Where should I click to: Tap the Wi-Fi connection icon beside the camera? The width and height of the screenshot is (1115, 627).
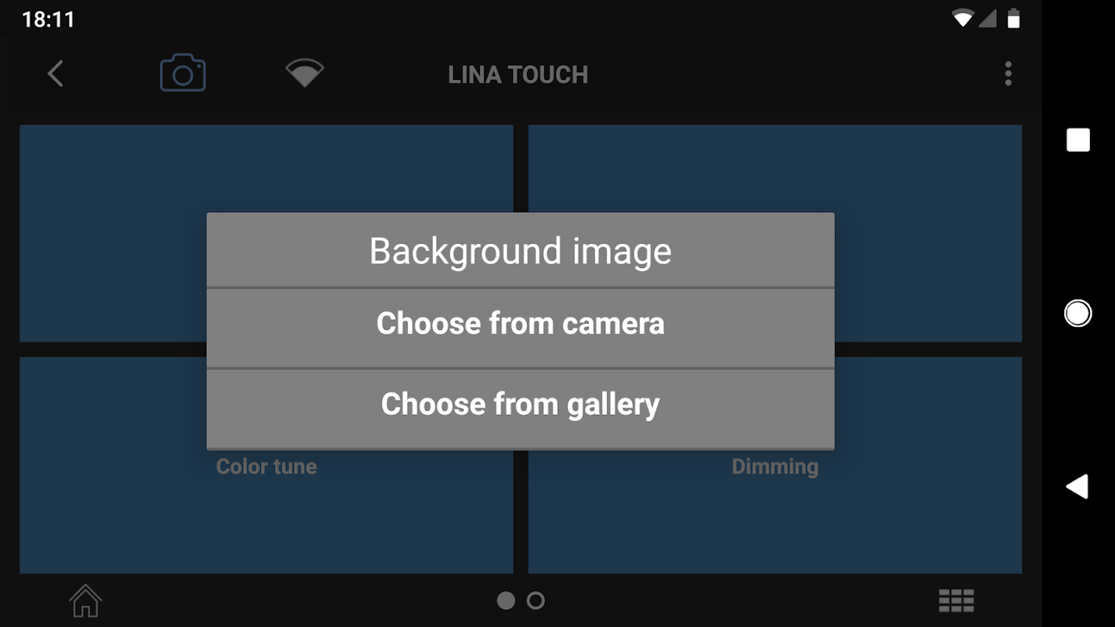point(305,74)
